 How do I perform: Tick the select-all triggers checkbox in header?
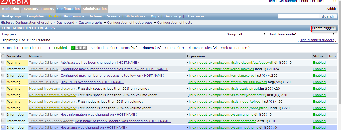click(3, 56)
